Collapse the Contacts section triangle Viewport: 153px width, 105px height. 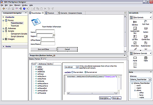(3, 17)
